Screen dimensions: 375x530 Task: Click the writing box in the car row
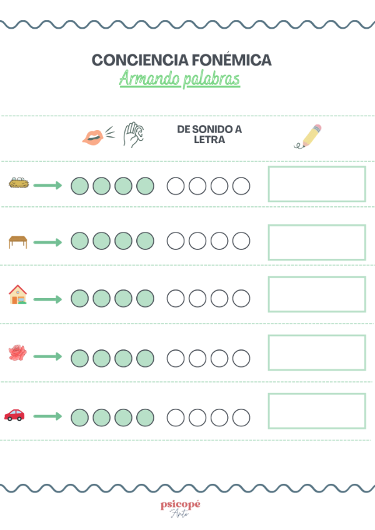(317, 411)
